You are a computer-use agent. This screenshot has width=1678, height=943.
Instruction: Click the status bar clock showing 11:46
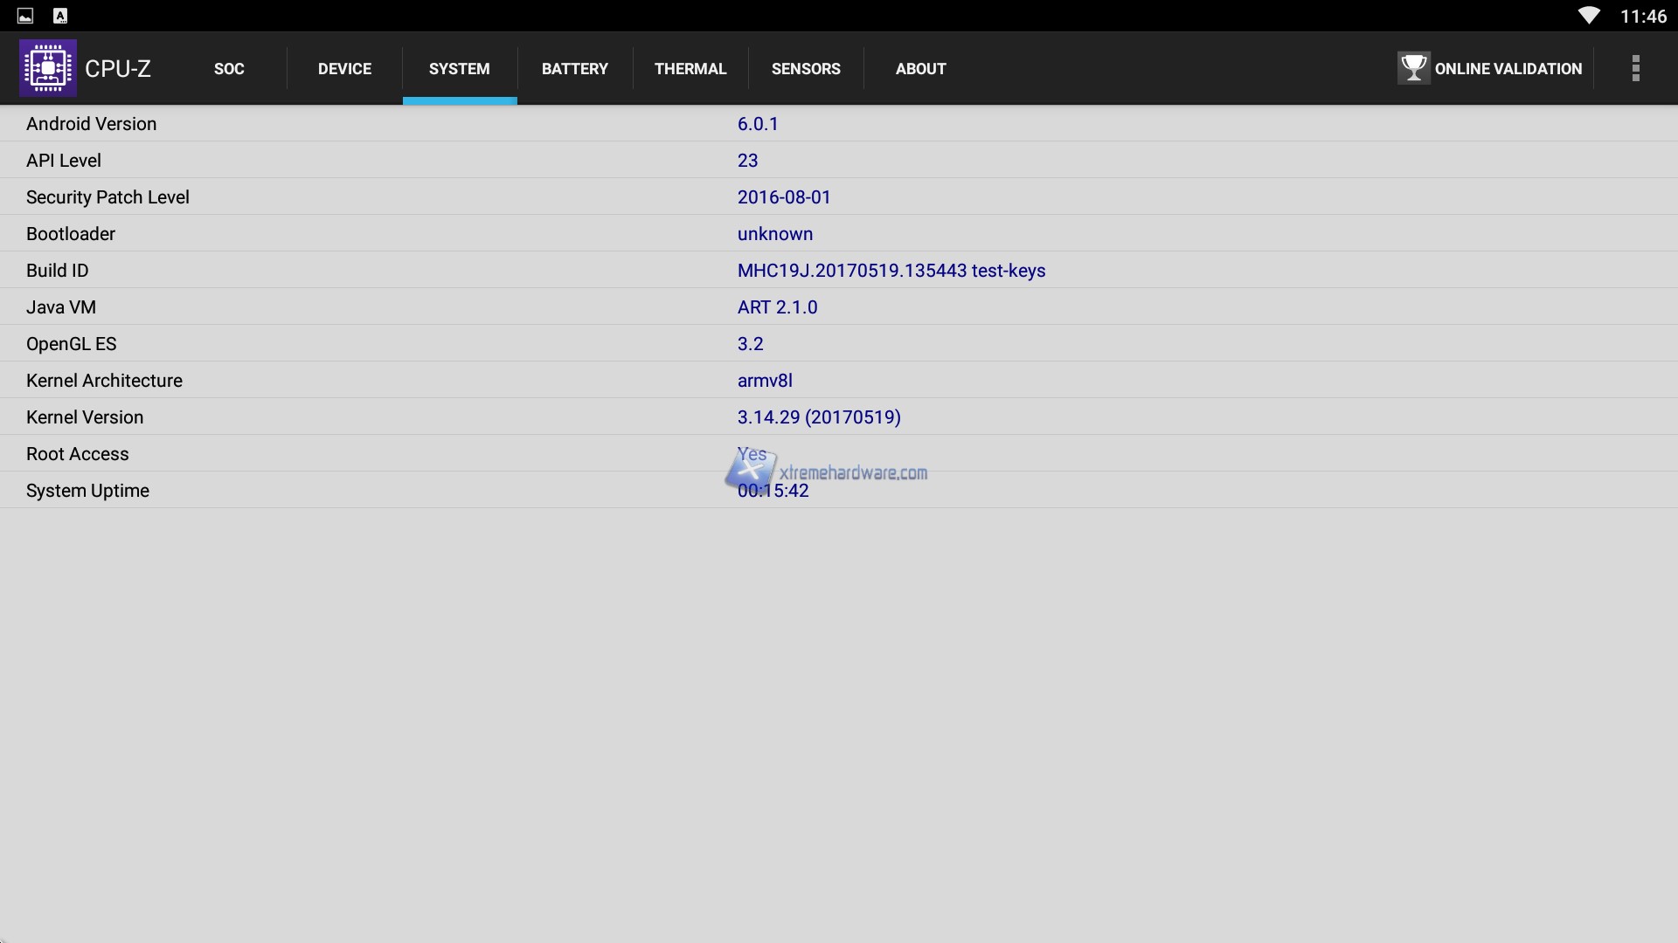click(1642, 17)
